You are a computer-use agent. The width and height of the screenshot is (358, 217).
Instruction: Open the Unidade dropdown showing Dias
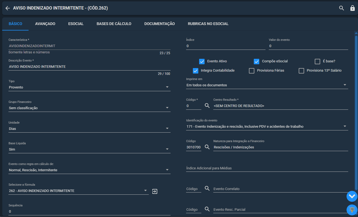tap(89, 129)
